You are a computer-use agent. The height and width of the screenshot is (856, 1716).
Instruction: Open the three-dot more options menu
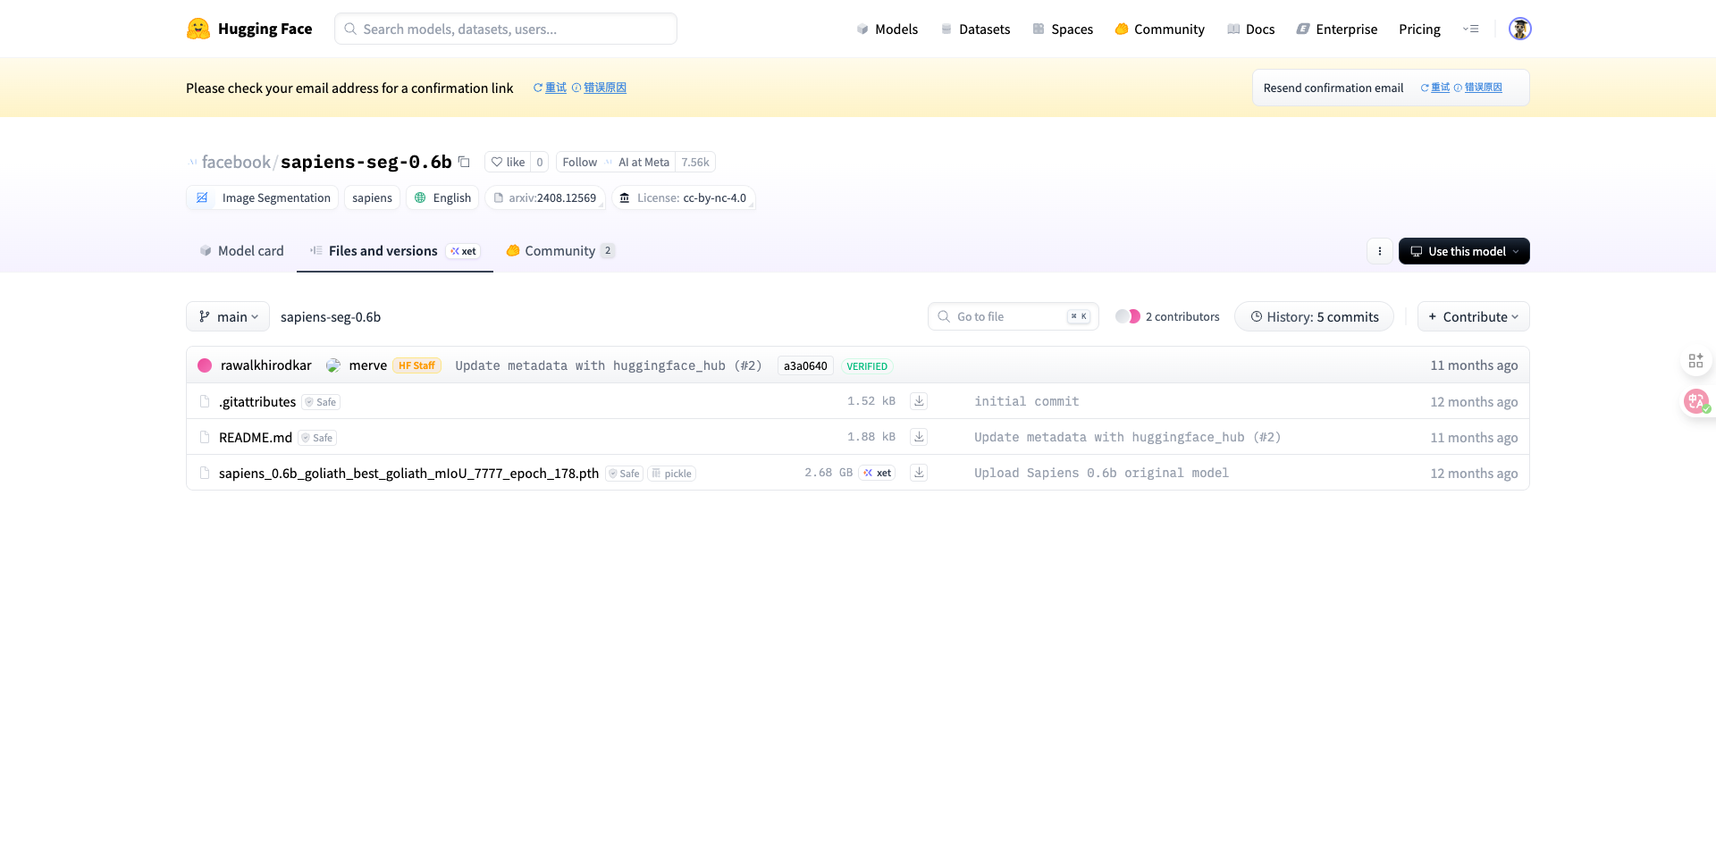coord(1379,251)
